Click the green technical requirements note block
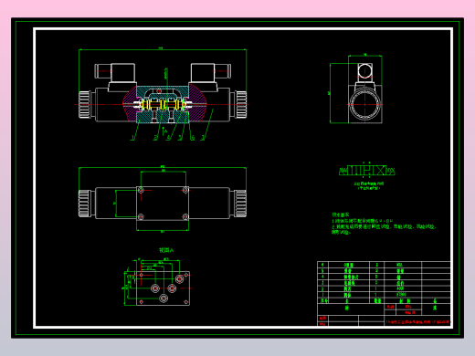The image size is (475, 356). click(384, 224)
